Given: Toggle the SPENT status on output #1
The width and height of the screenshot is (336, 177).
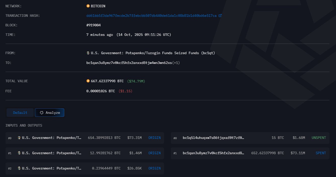Looking at the screenshot, I should (x=321, y=153).
